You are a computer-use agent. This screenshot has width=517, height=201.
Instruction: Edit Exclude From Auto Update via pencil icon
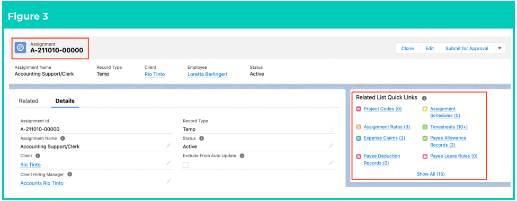click(x=331, y=163)
